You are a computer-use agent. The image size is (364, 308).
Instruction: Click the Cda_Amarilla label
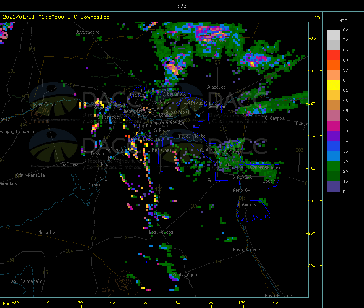tap(30, 175)
